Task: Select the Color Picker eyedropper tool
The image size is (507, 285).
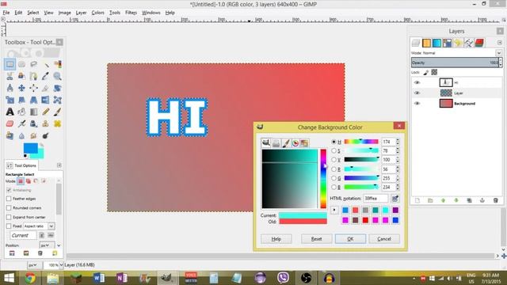Action: [46, 76]
